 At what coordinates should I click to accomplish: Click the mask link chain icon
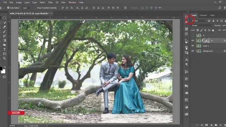coord(202,41)
